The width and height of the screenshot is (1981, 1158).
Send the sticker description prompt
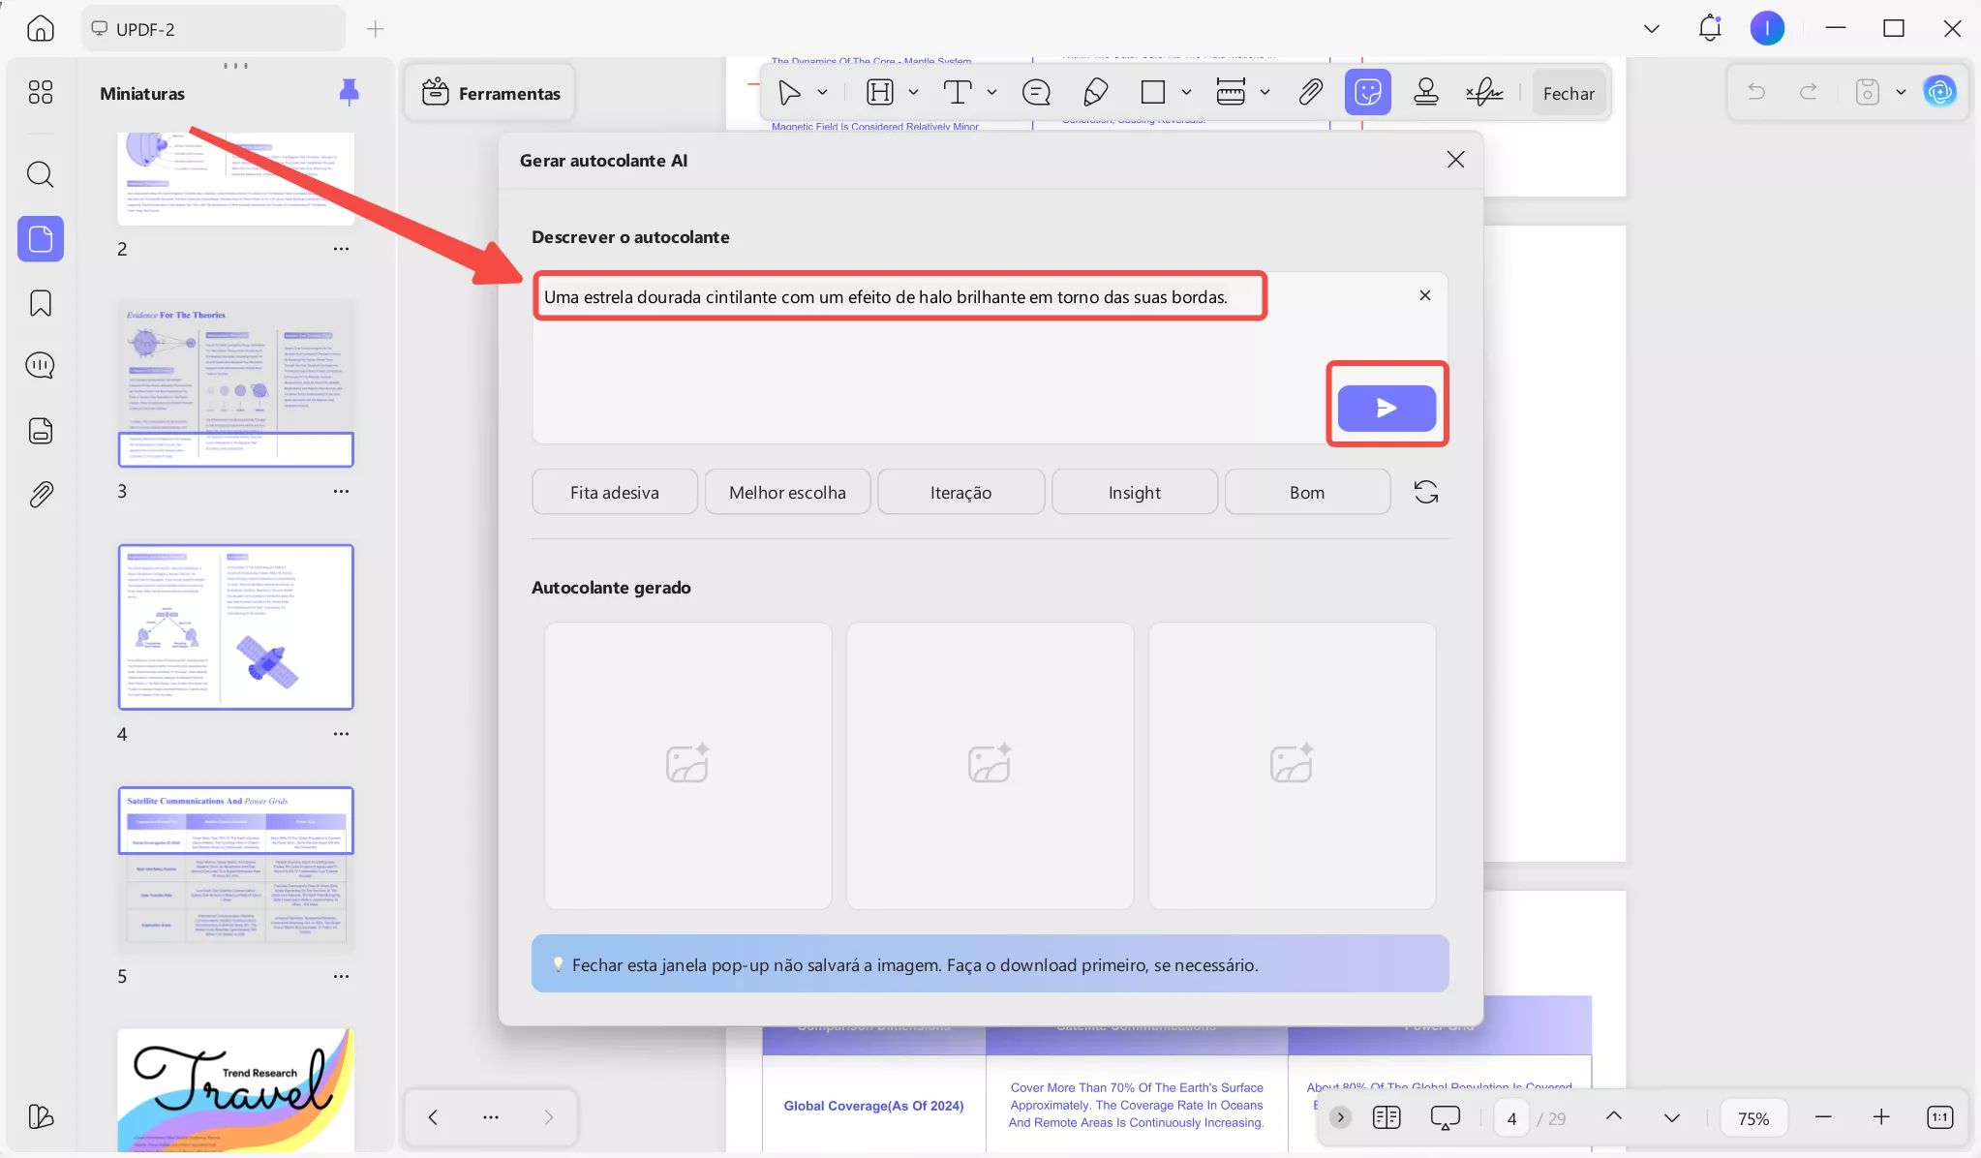point(1387,408)
